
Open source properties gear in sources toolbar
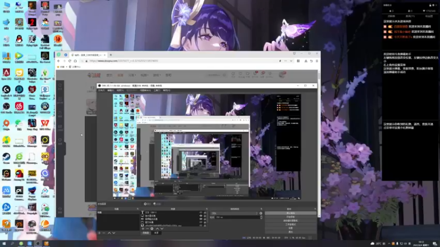click(152, 229)
